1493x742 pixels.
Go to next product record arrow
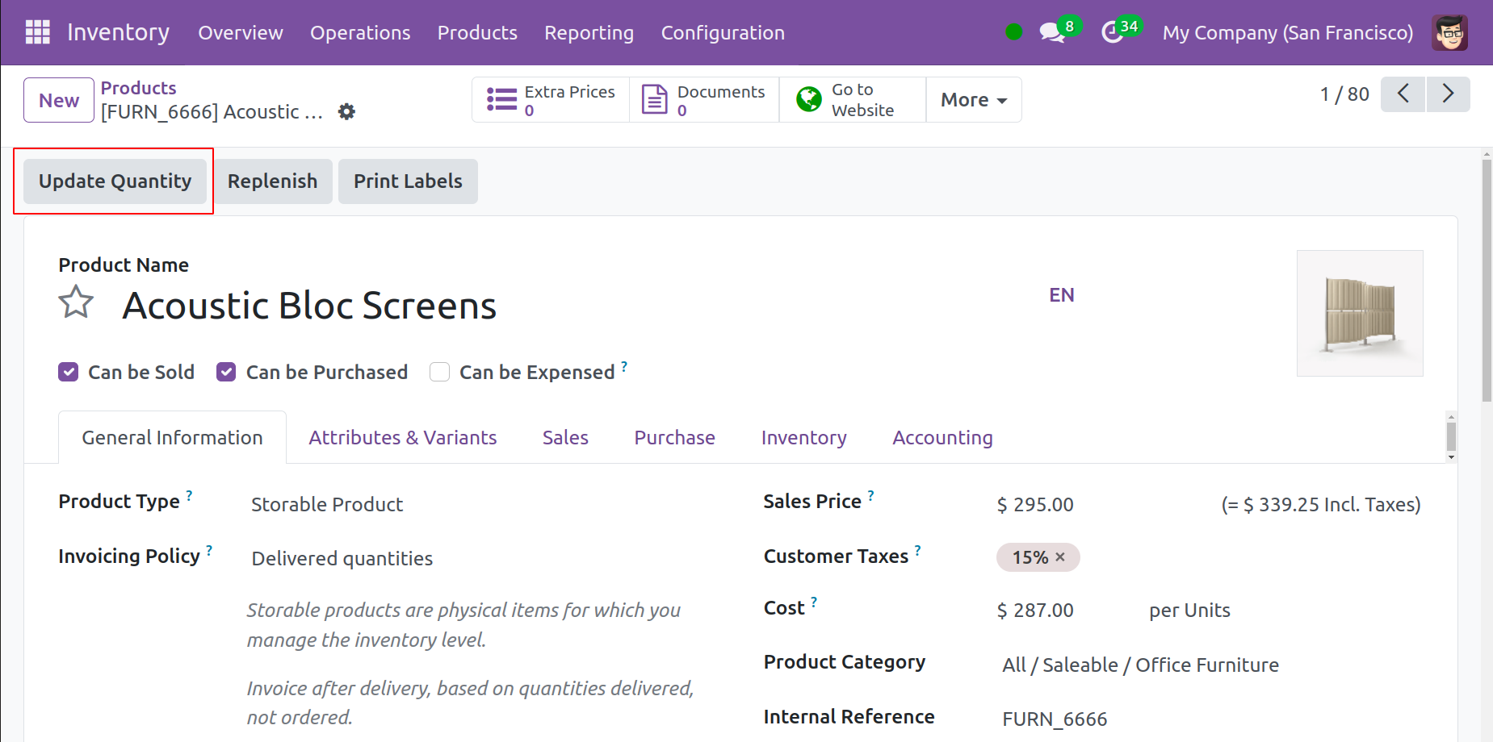(1448, 94)
